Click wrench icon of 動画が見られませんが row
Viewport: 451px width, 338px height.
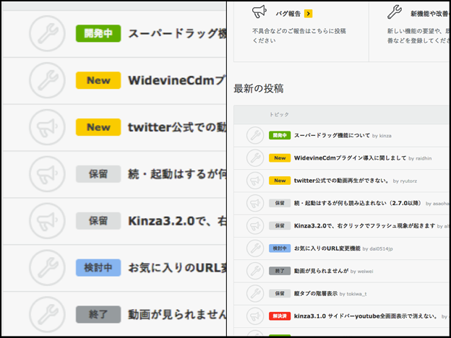click(x=255, y=271)
